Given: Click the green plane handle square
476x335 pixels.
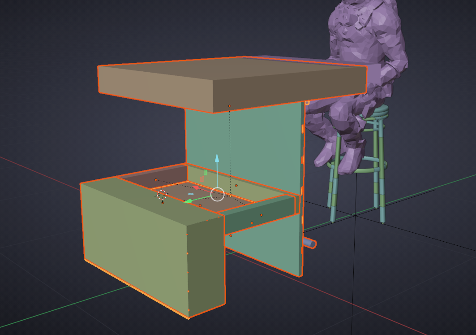Looking at the screenshot, I should click(x=205, y=172).
